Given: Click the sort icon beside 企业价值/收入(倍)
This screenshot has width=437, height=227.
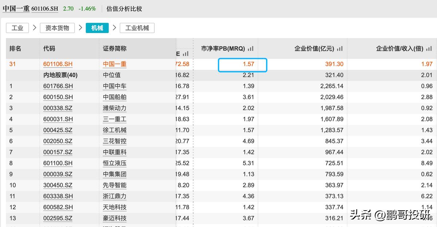Looking at the screenshot, I should [x=429, y=48].
